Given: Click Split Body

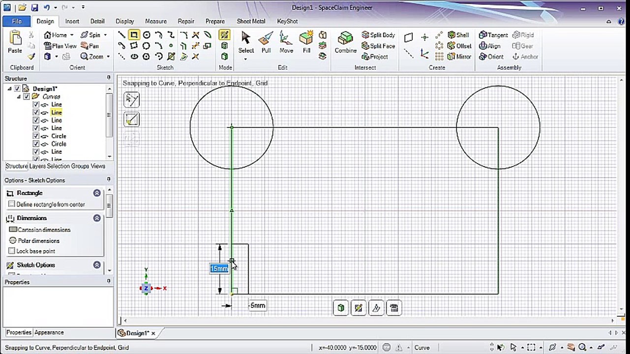Looking at the screenshot, I should pos(378,35).
